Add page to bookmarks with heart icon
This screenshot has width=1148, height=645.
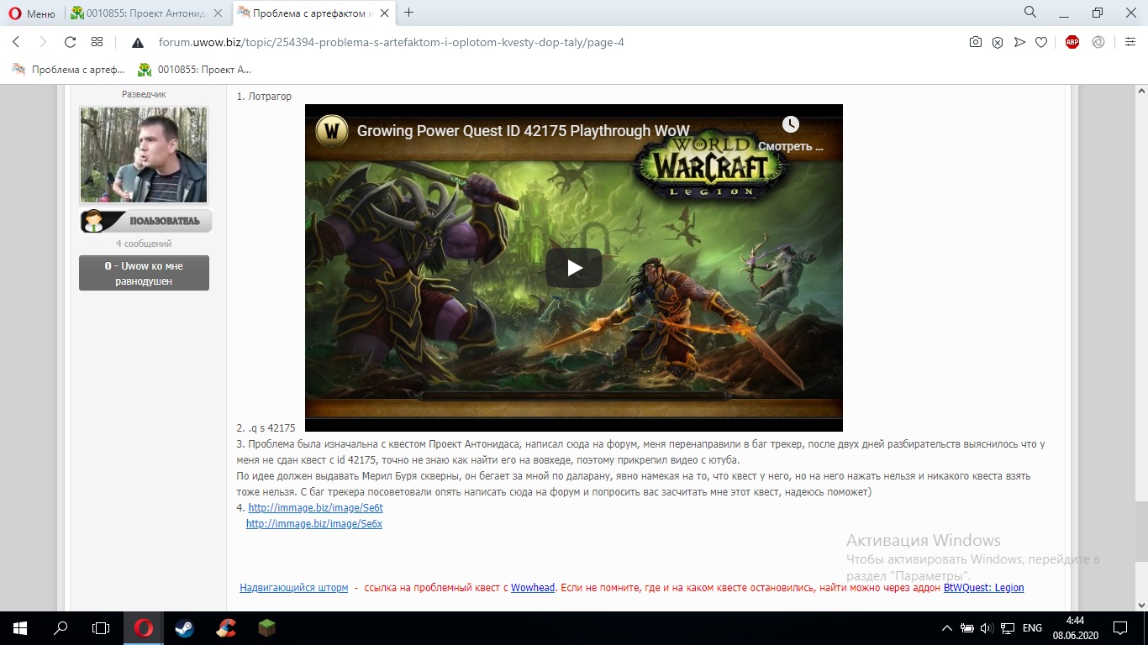[x=1040, y=42]
